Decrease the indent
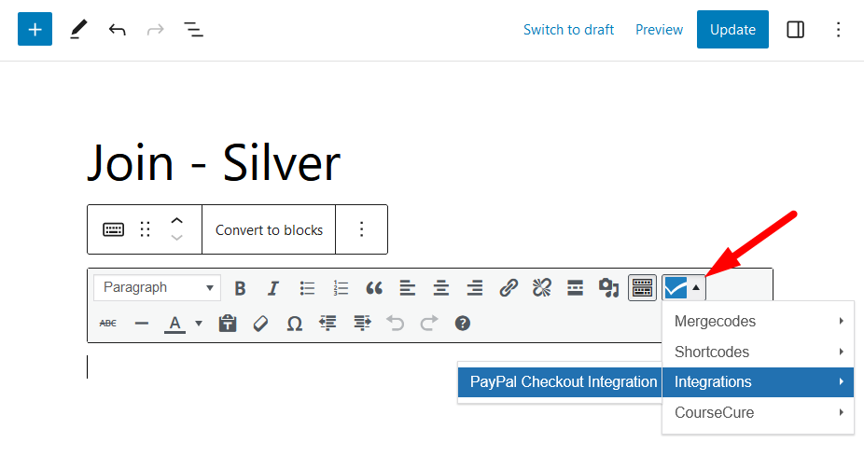864x470 pixels. 327,324
